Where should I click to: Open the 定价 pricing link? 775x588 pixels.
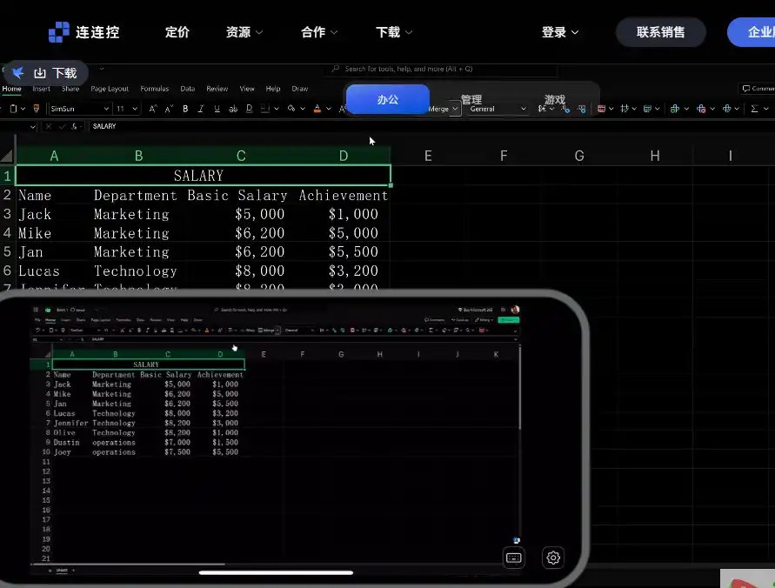click(177, 32)
